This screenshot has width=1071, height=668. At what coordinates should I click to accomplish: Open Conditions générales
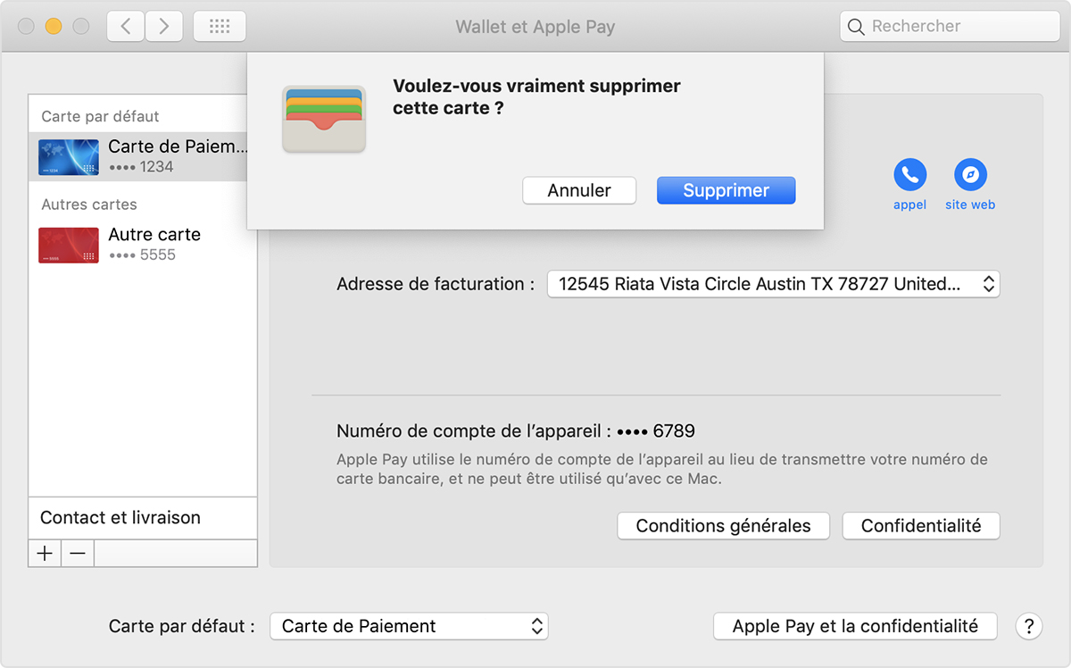click(723, 526)
